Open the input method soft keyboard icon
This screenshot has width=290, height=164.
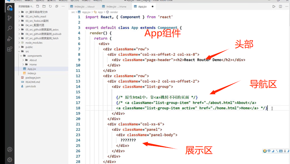click(281, 151)
